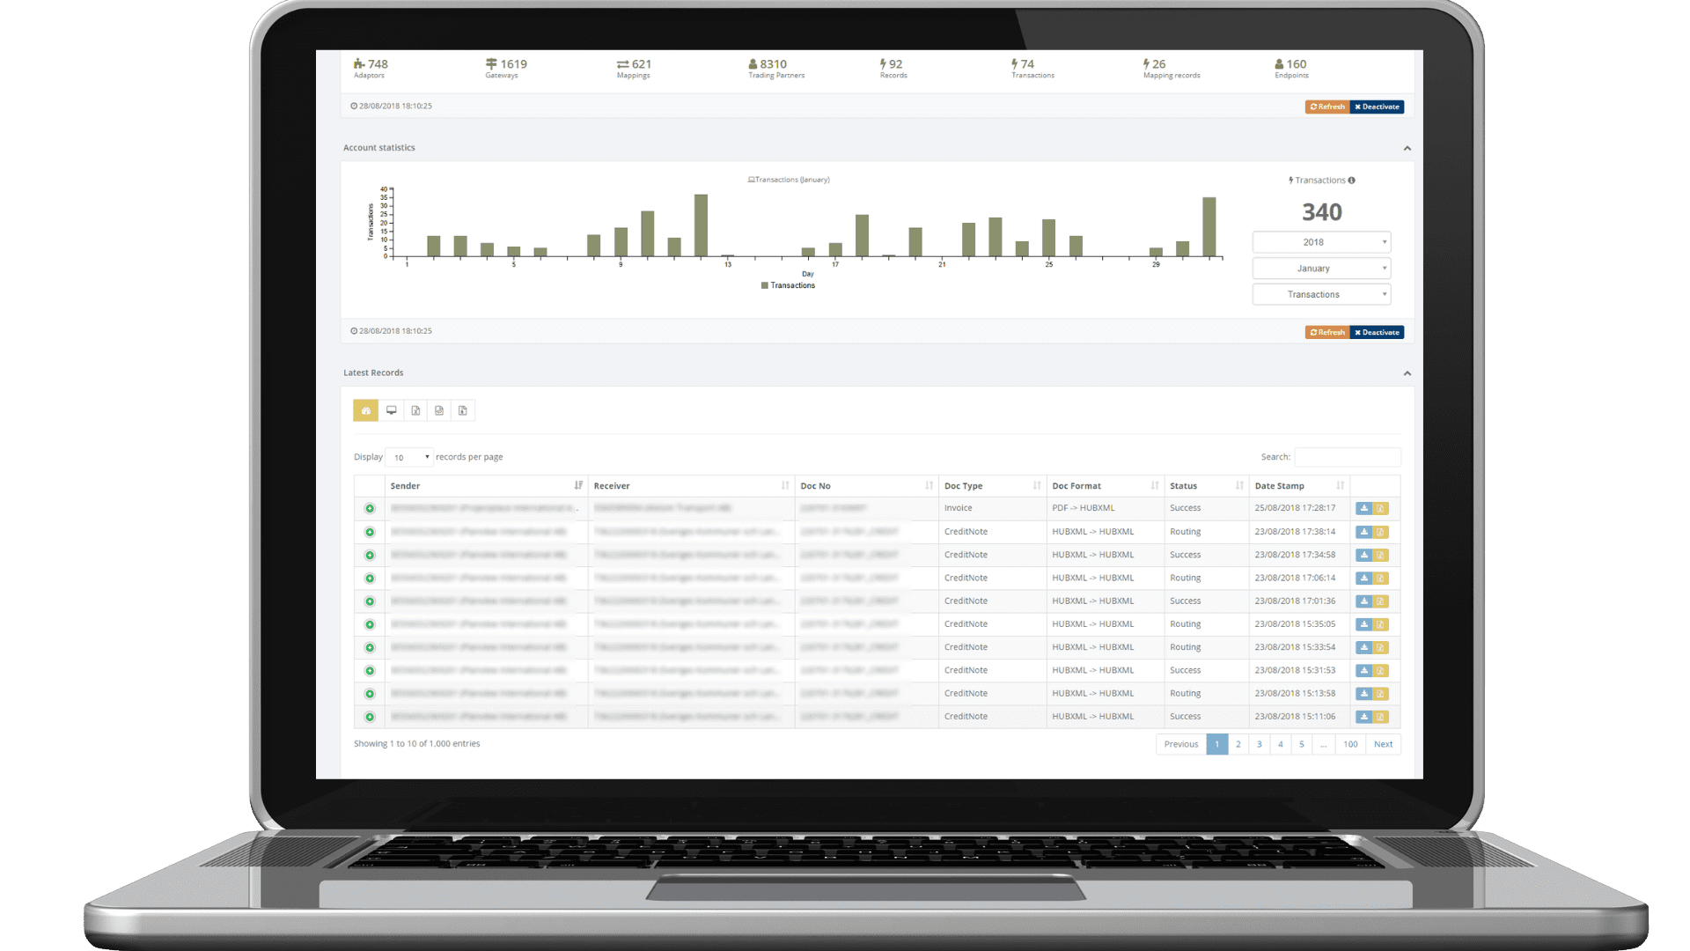The width and height of the screenshot is (1690, 951).
Task: Click Refresh below the transactions chart
Action: pyautogui.click(x=1327, y=332)
